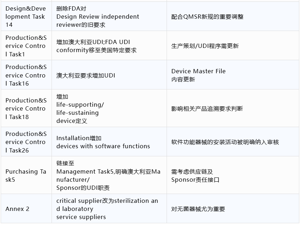Click the 配合QMSR新规的重要调整 cell
The width and height of the screenshot is (300, 225).
[x=233, y=17]
